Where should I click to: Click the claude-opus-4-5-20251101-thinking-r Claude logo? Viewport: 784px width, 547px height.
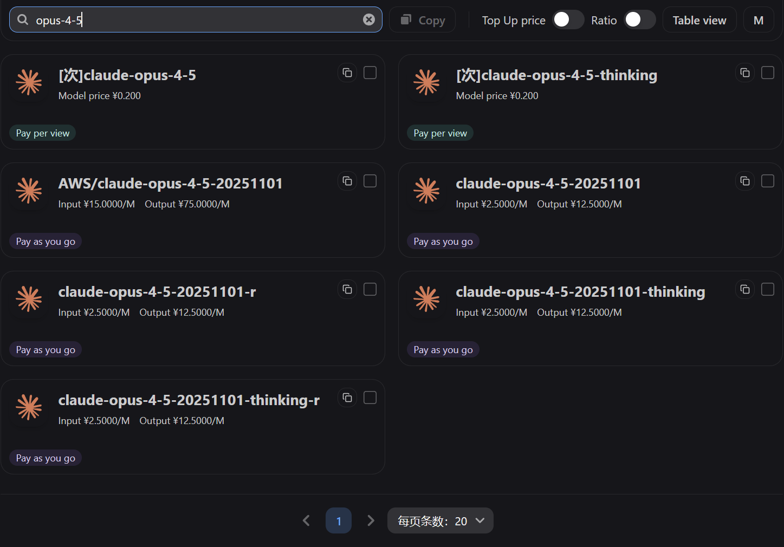[29, 407]
